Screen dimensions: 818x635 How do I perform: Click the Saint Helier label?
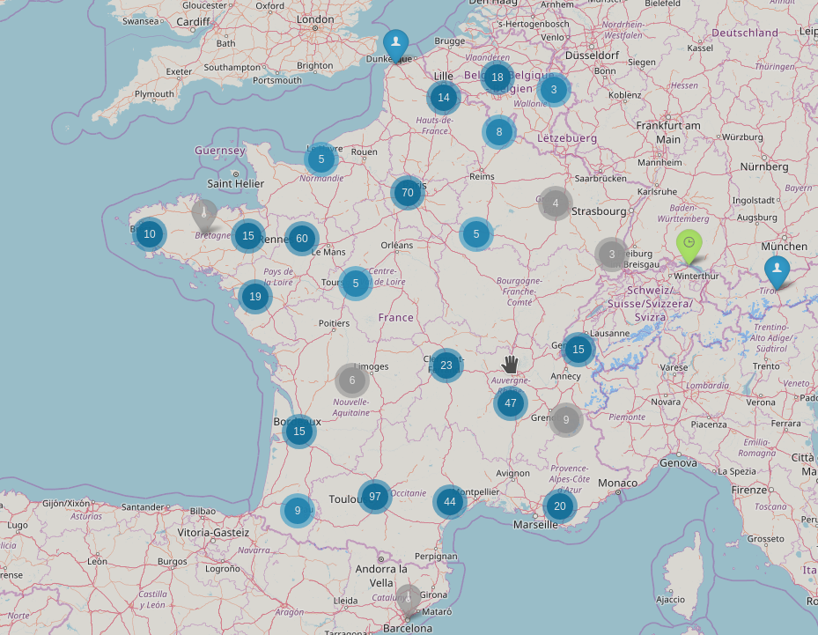coord(235,184)
